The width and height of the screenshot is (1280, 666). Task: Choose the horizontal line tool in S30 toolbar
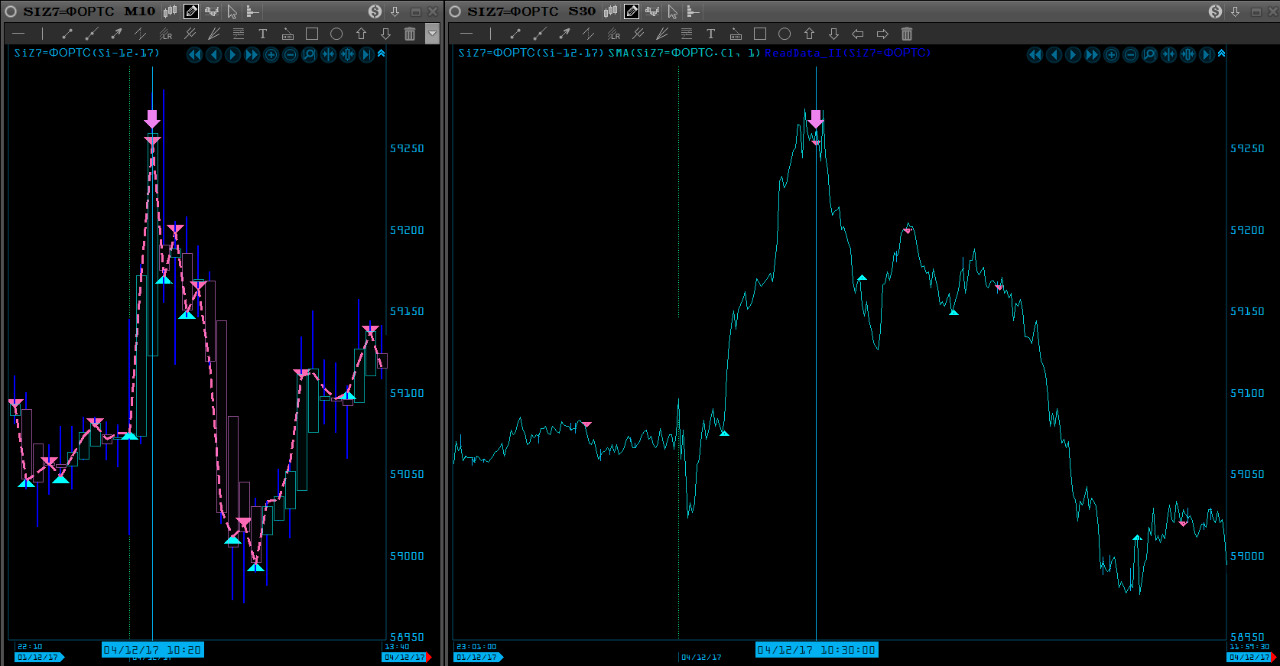(466, 34)
